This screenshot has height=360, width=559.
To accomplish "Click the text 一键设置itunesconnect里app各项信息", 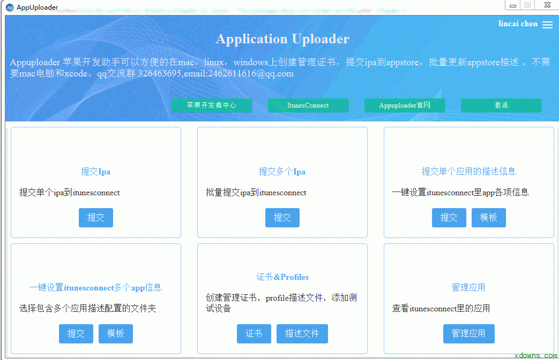I will (460, 193).
